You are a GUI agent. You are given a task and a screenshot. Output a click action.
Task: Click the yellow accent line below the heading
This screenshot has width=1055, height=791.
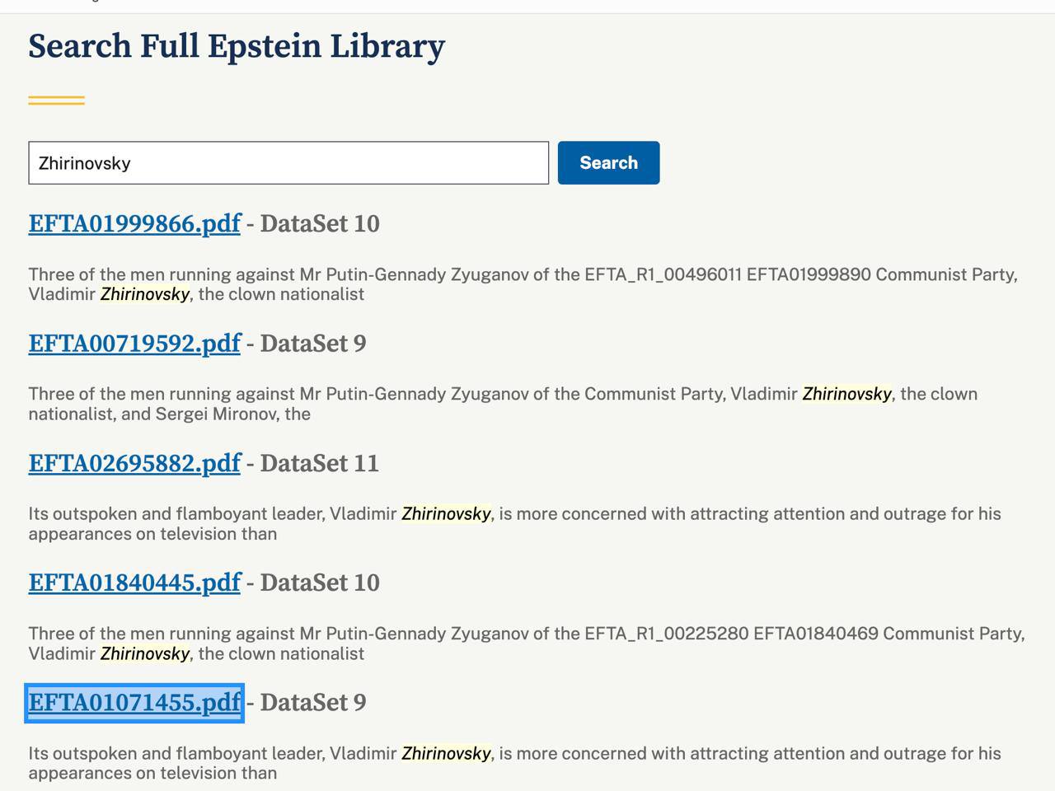click(x=56, y=101)
